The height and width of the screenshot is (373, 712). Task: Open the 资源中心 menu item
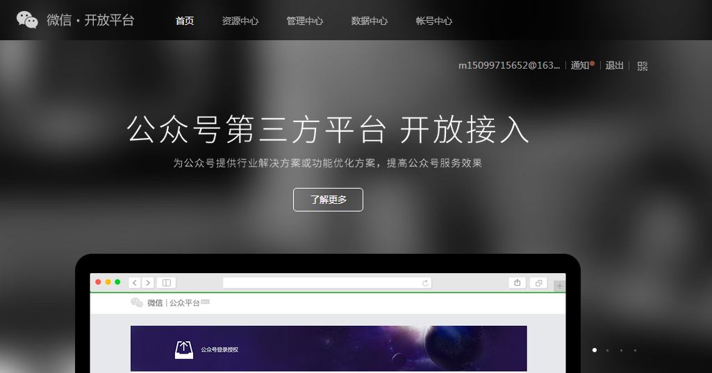pyautogui.click(x=240, y=21)
